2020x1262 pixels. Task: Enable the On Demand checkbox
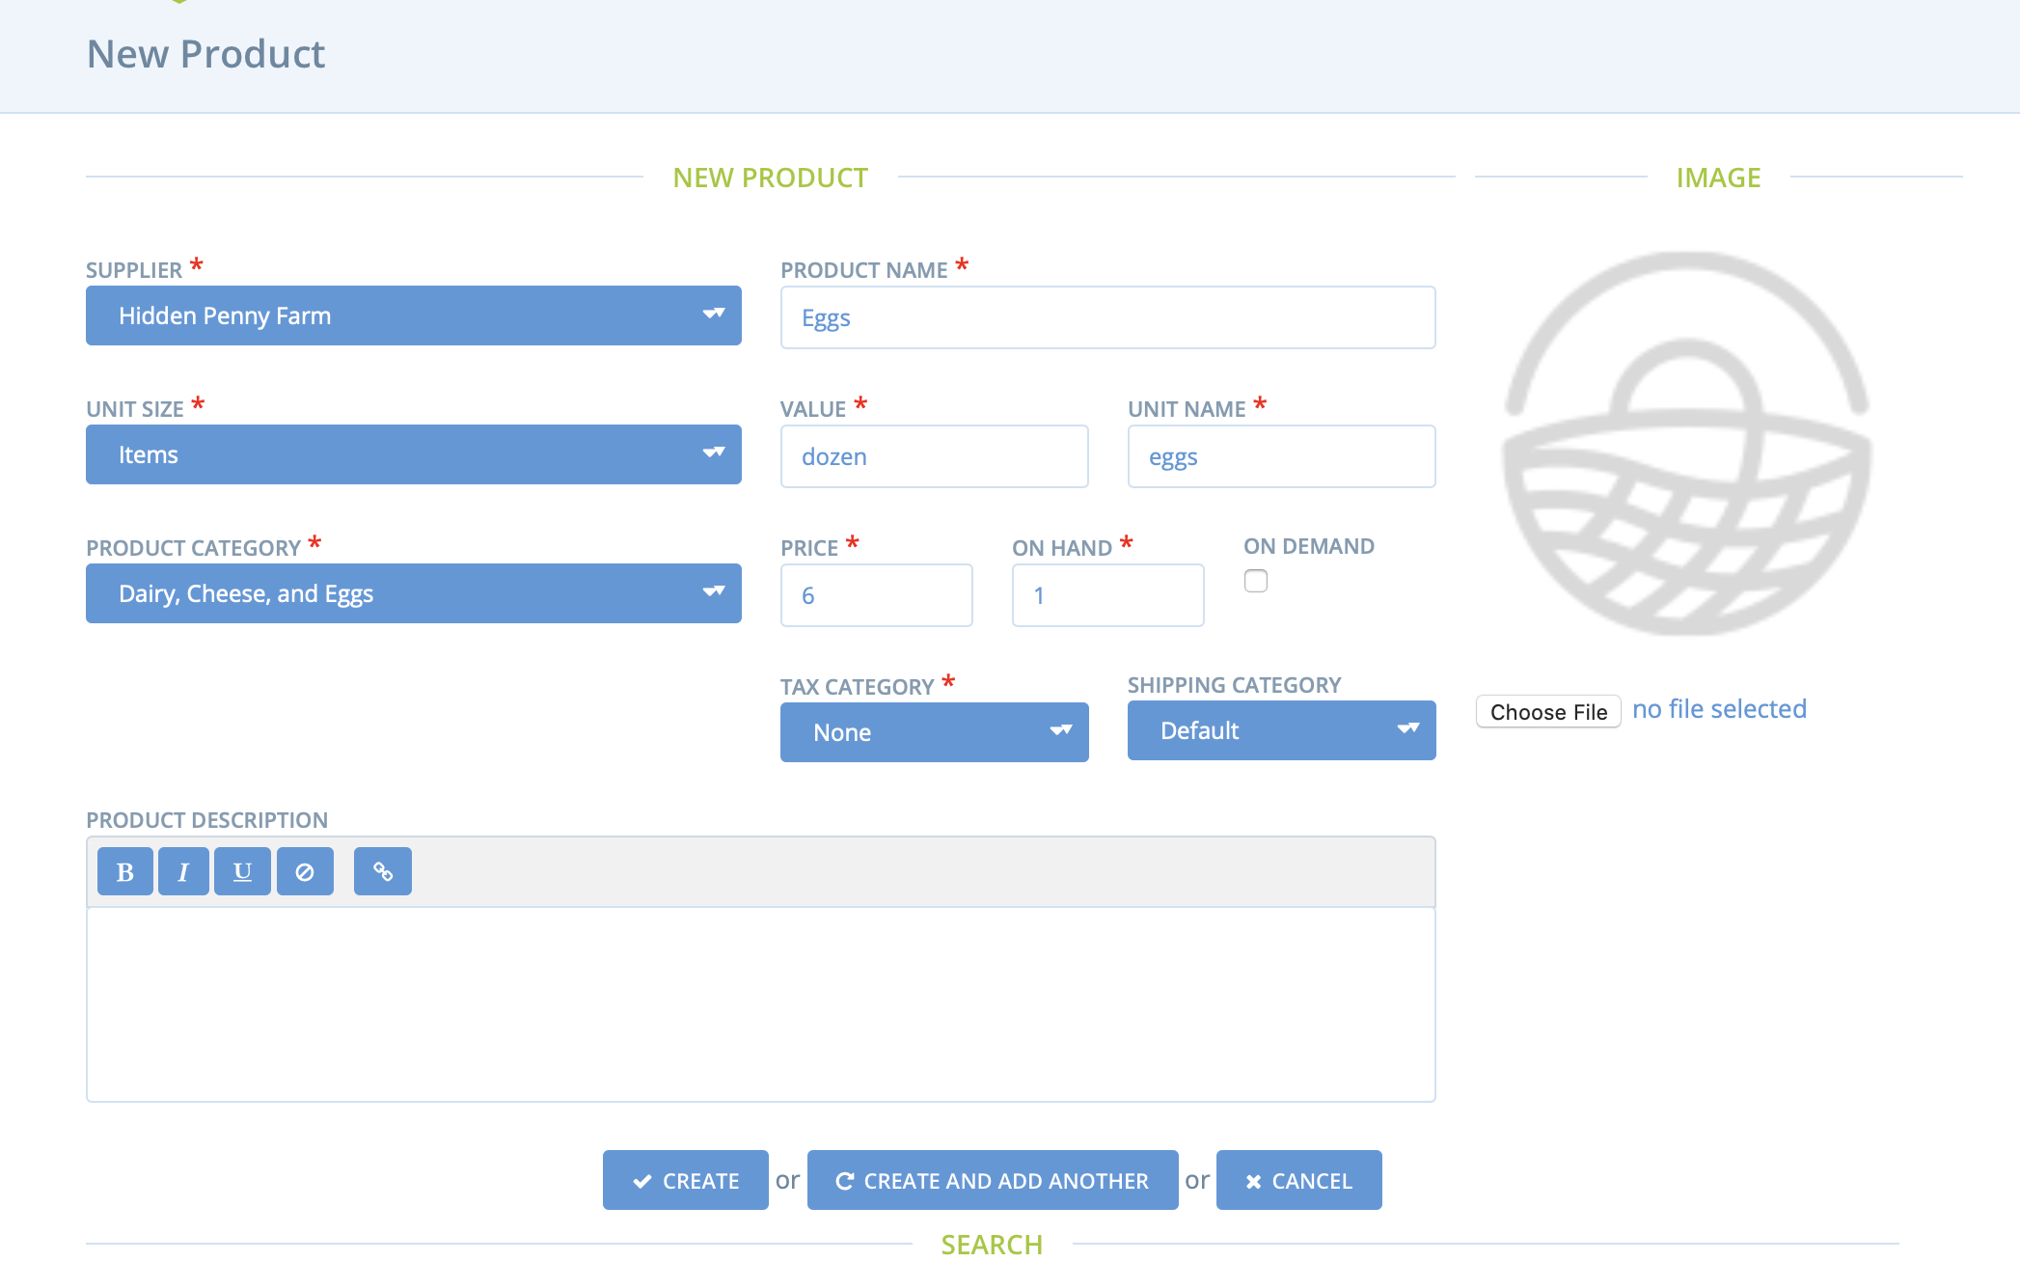click(1255, 581)
